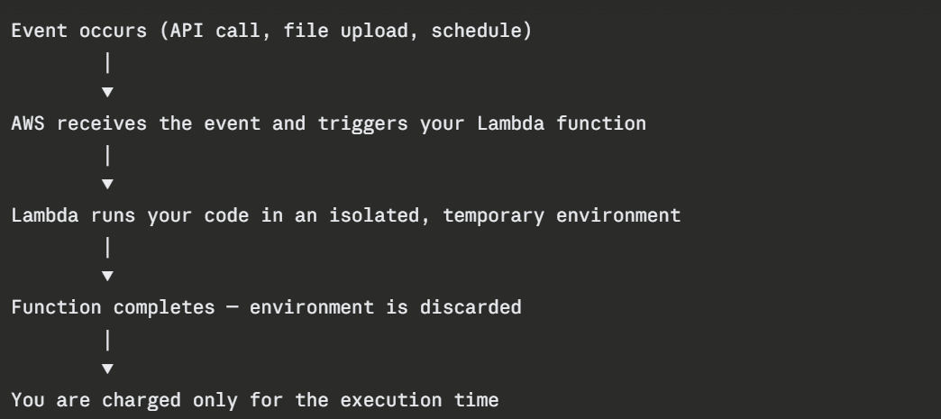Click the arrowhead pointing to Lambda runs line
Viewport: 941px width, 419px height.
point(108,184)
